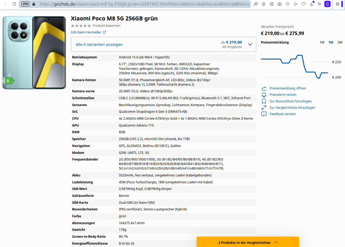Click the bookmark wishlist icon
This screenshot has height=247, width=345.
264,101
